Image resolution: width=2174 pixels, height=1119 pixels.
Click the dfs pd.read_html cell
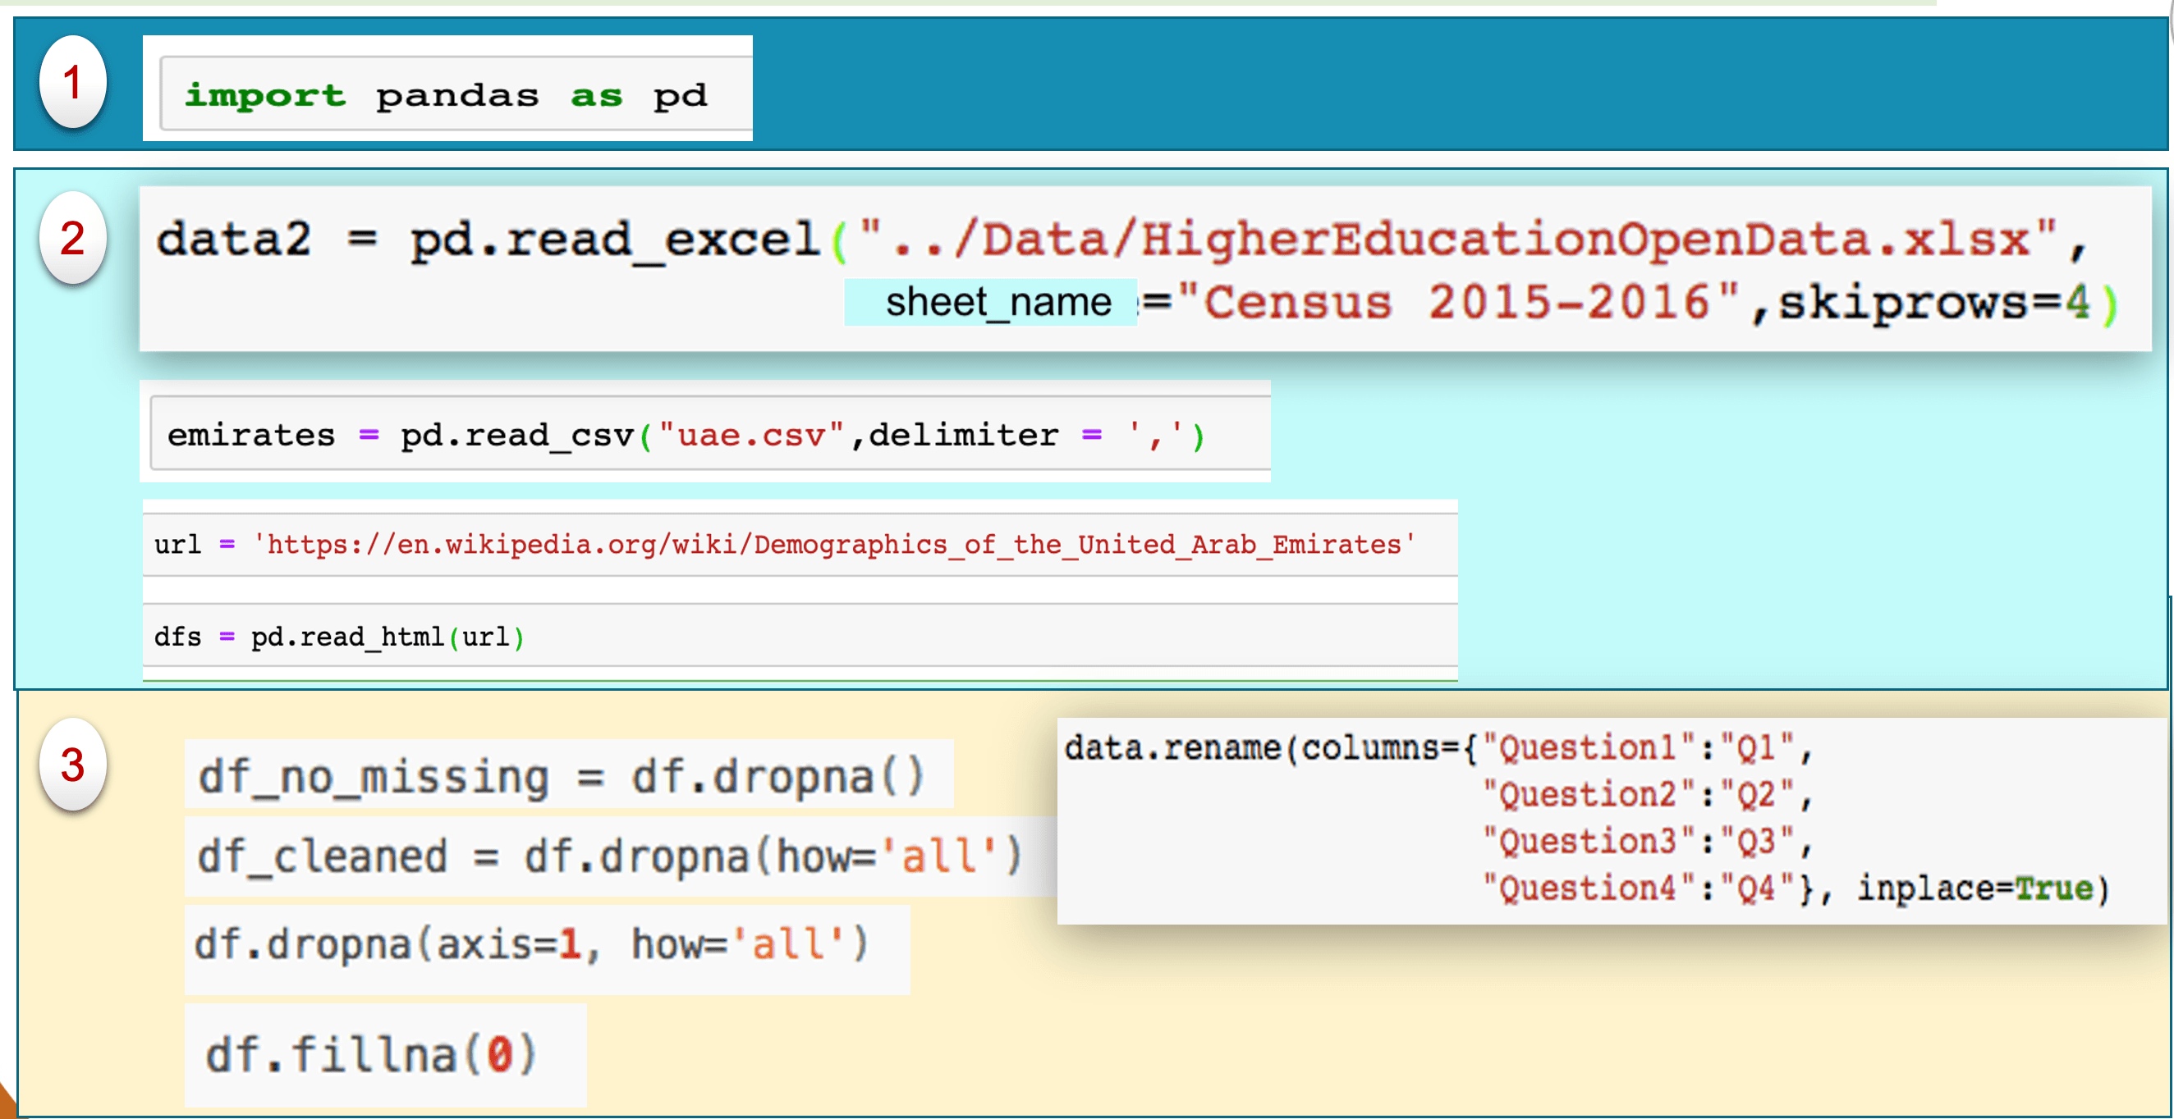[339, 637]
